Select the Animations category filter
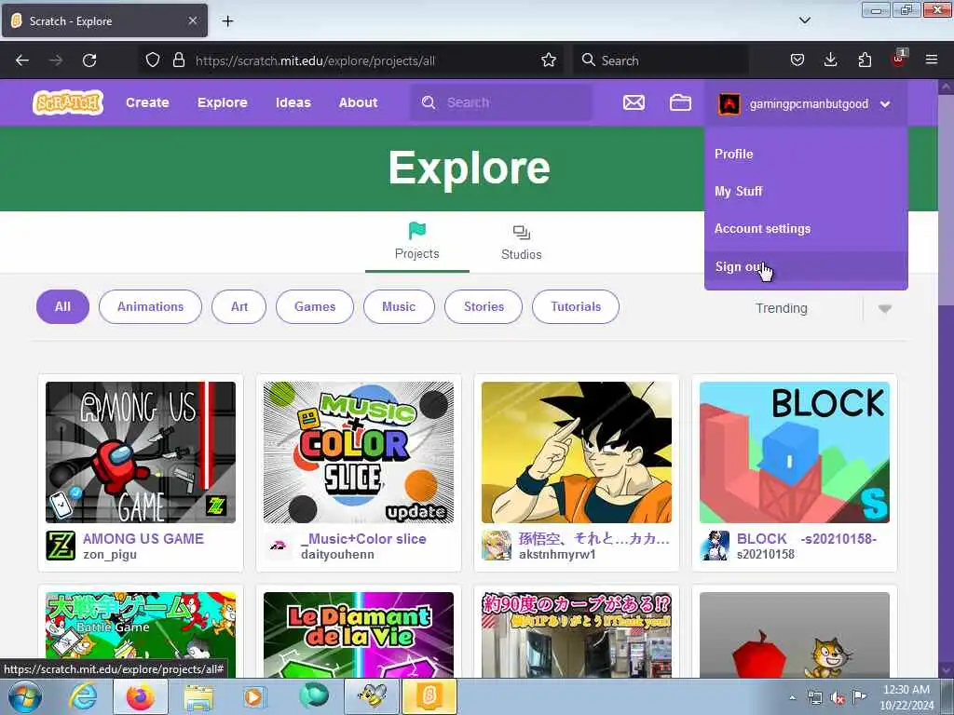This screenshot has width=954, height=715. tap(150, 306)
